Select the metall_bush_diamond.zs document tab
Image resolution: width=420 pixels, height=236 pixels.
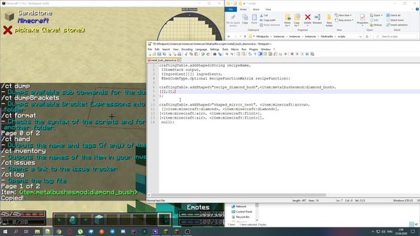163,60
